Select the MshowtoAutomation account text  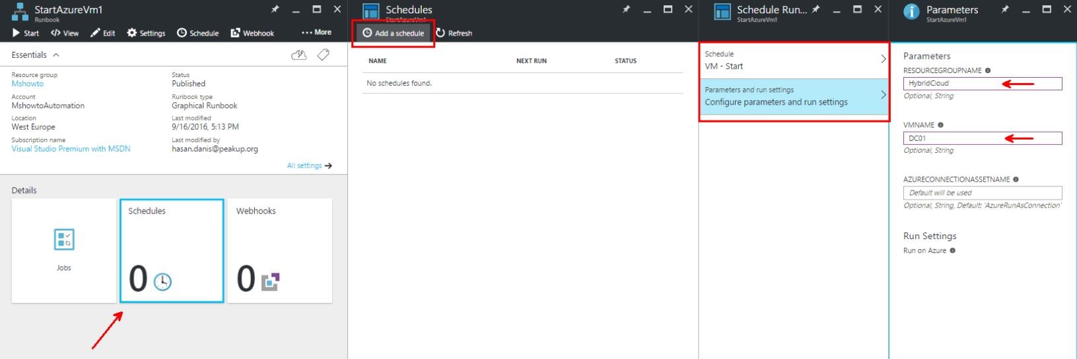pos(48,105)
